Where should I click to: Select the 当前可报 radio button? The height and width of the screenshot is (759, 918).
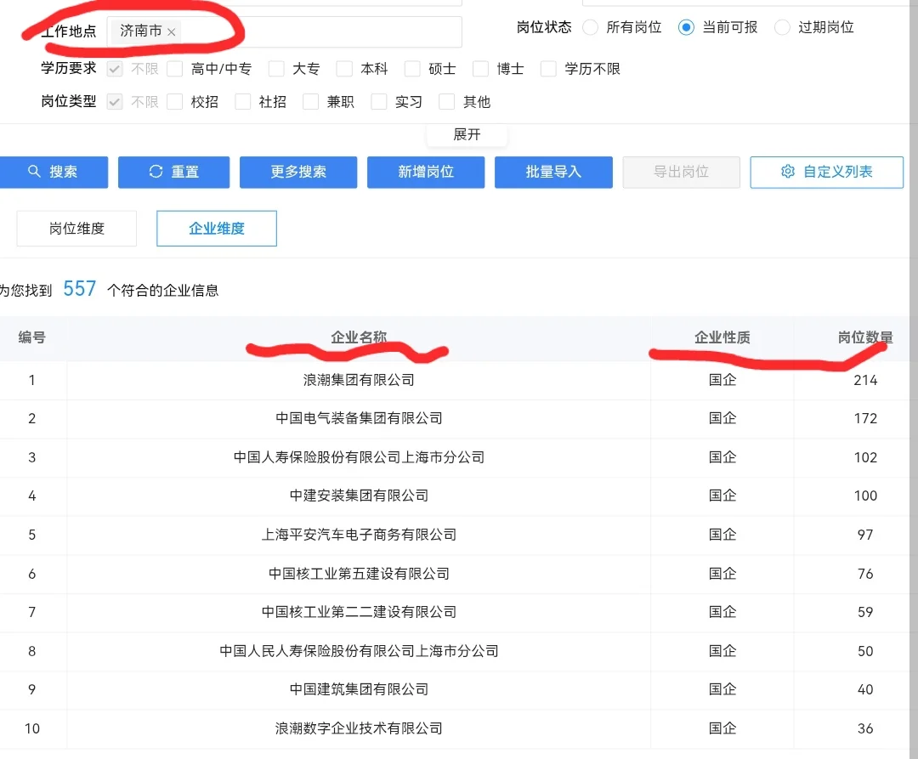pyautogui.click(x=686, y=27)
